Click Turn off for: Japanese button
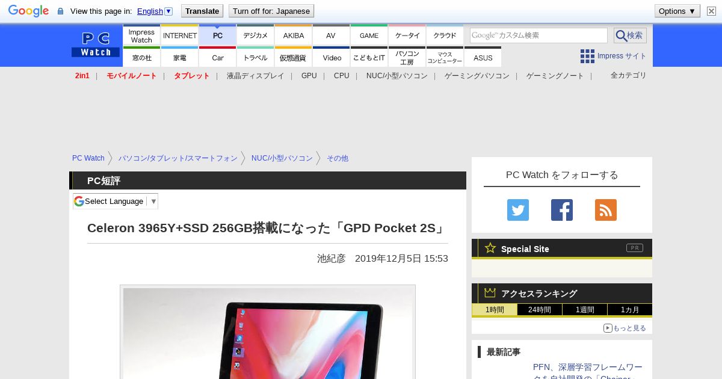This screenshot has width=722, height=379. (x=271, y=11)
